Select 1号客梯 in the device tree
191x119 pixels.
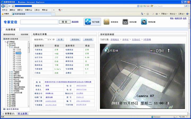[18, 49]
